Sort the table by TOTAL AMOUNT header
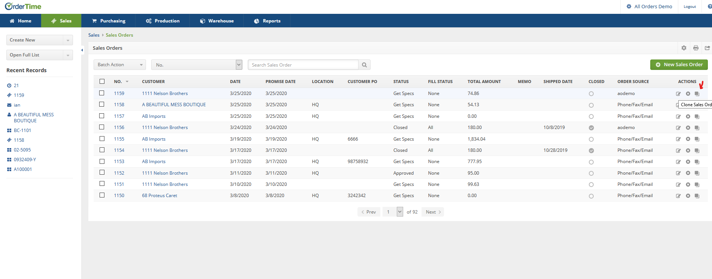712x279 pixels. click(484, 82)
